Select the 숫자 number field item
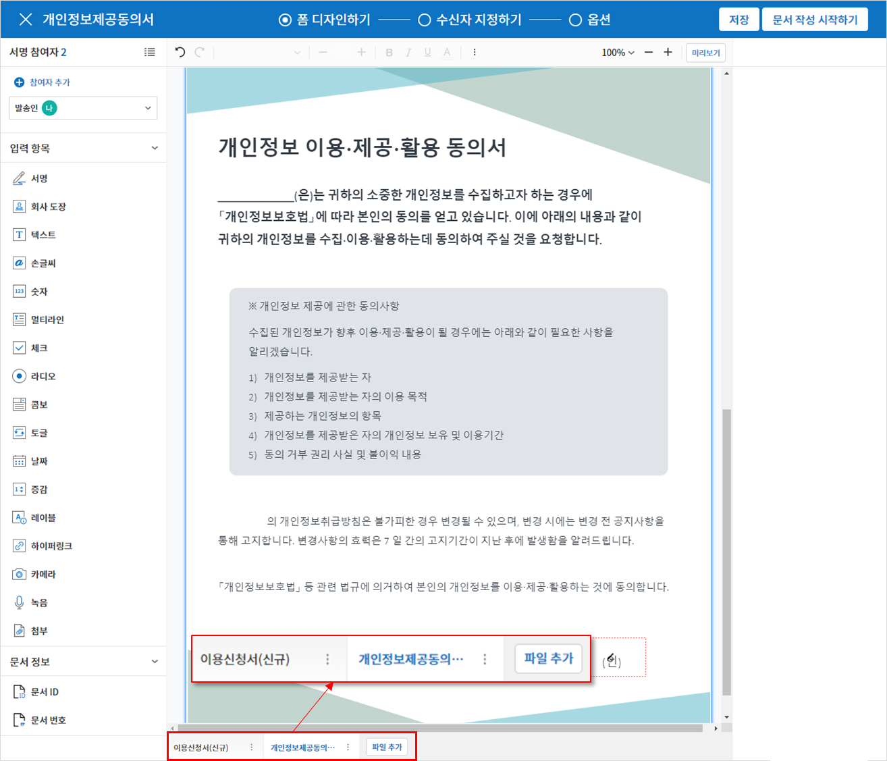 [x=30, y=292]
